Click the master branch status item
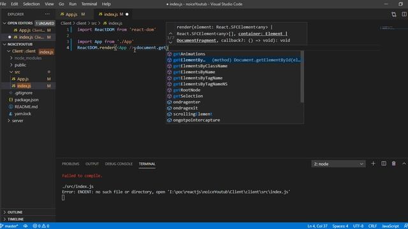This screenshot has width=408, height=229. point(10,226)
